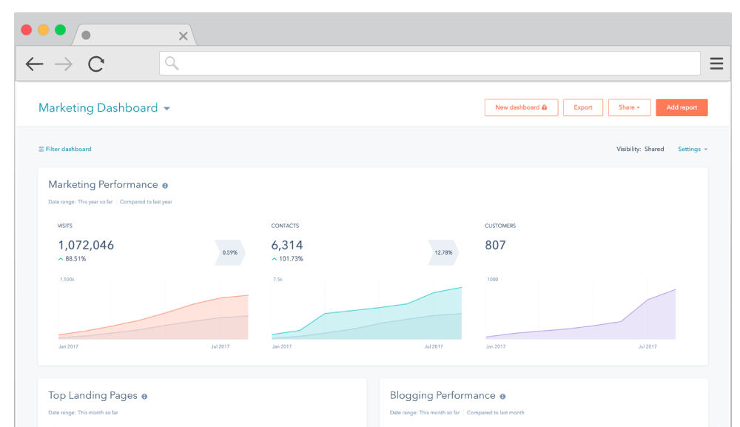The width and height of the screenshot is (740, 427).
Task: Click the Contacts up-trend arrow icon
Action: coord(275,259)
